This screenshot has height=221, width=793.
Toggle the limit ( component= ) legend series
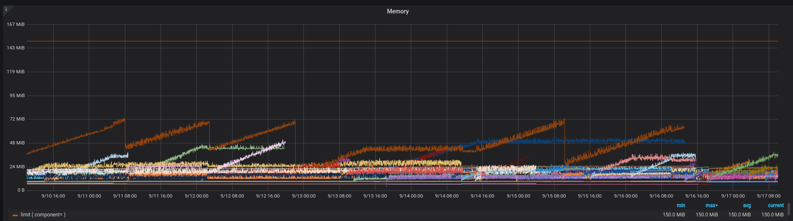(x=43, y=215)
